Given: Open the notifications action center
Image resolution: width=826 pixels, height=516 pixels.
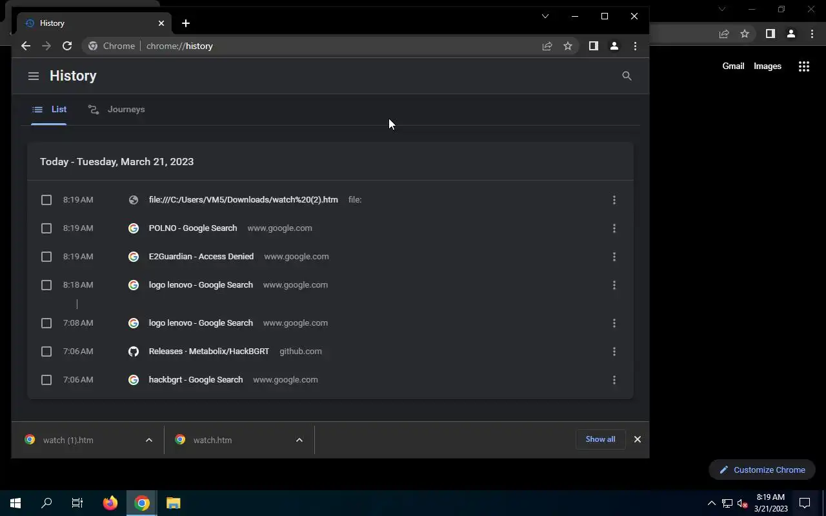Looking at the screenshot, I should (x=805, y=503).
